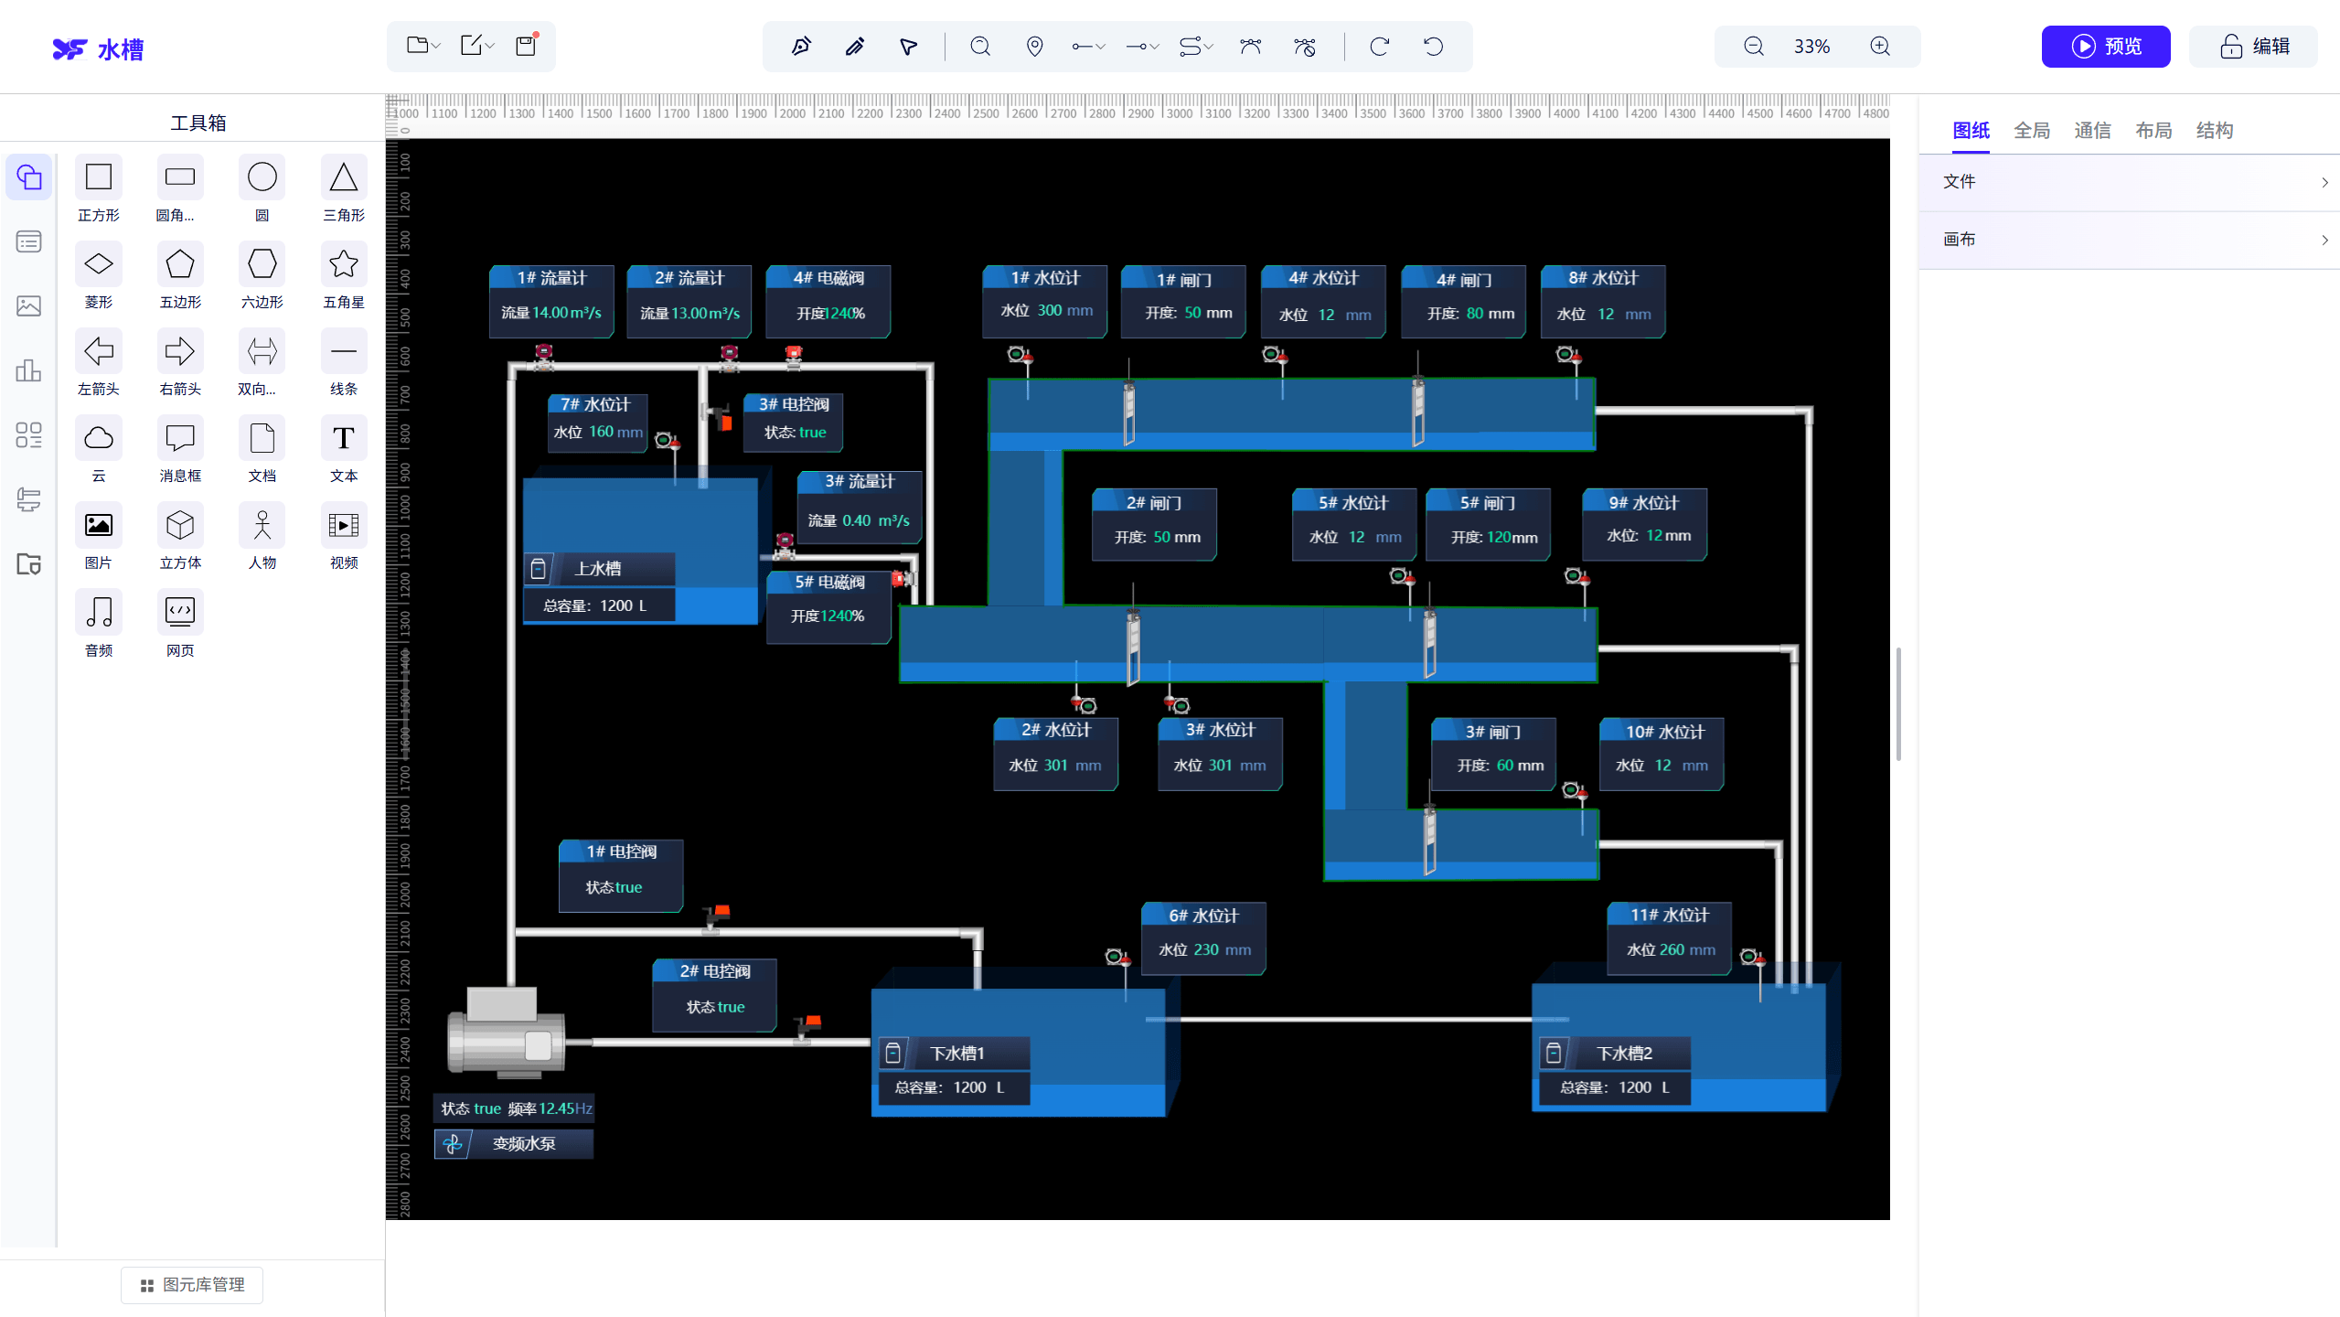Click the magnifier search icon in toolbar

(x=980, y=47)
